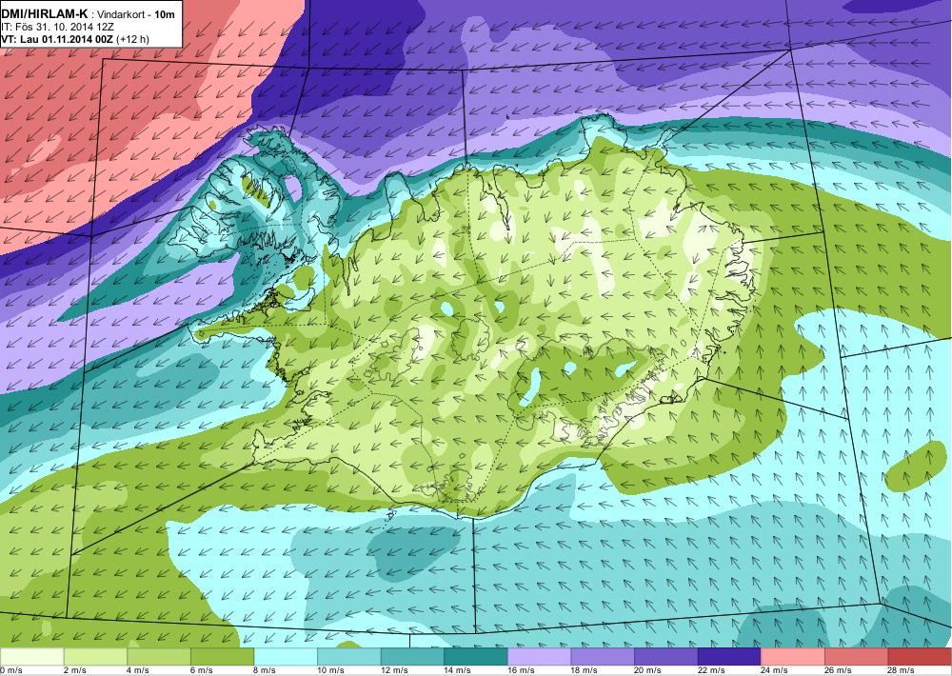Click the "20 m/s" legend label
The height and width of the screenshot is (676, 952).
(648, 670)
